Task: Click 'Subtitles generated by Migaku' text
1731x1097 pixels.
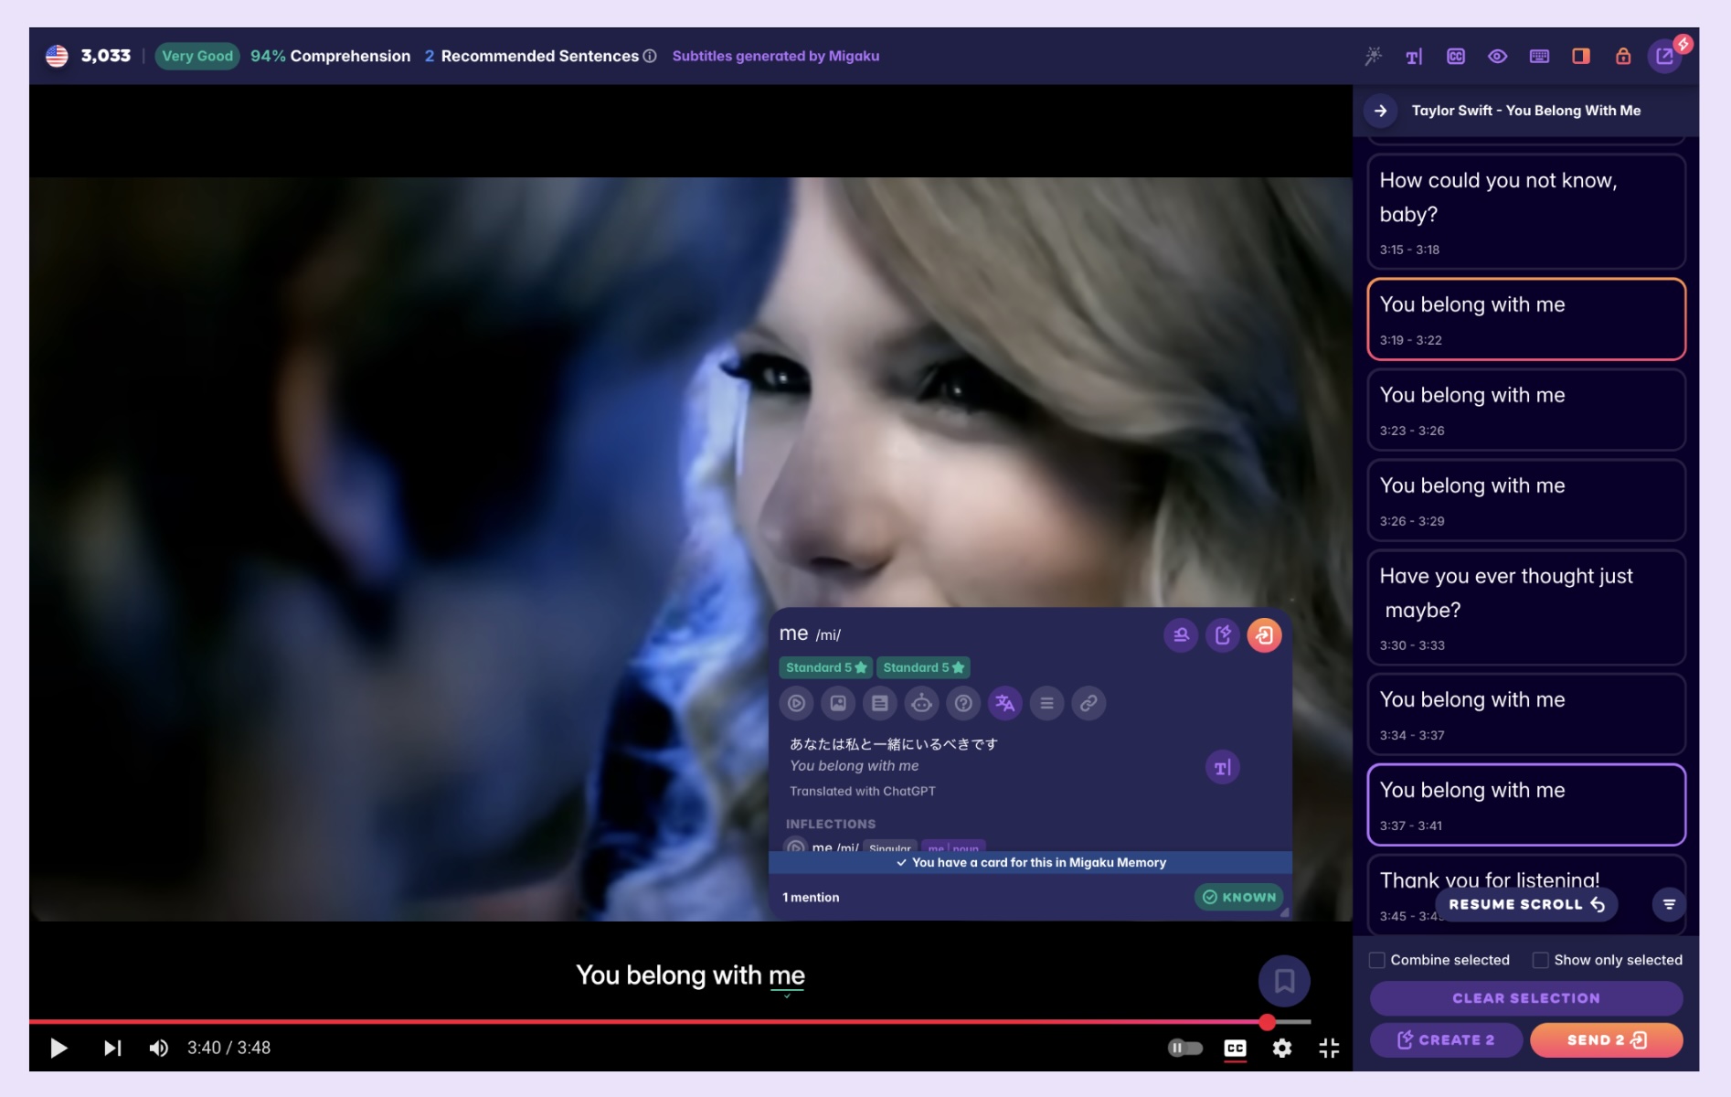Action: (x=775, y=56)
